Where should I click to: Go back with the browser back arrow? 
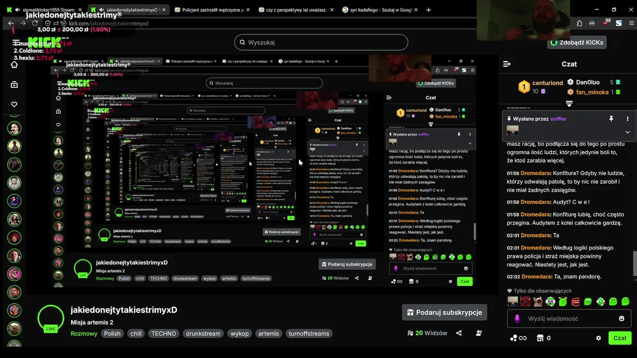(x=11, y=23)
